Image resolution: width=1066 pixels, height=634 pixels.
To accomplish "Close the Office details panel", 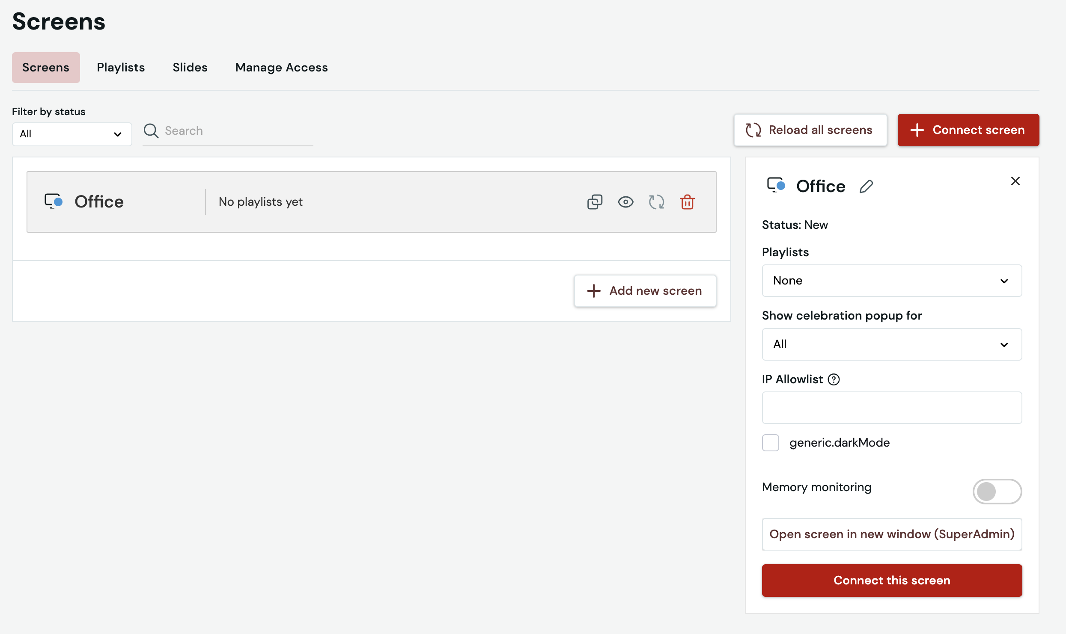I will click(x=1015, y=181).
